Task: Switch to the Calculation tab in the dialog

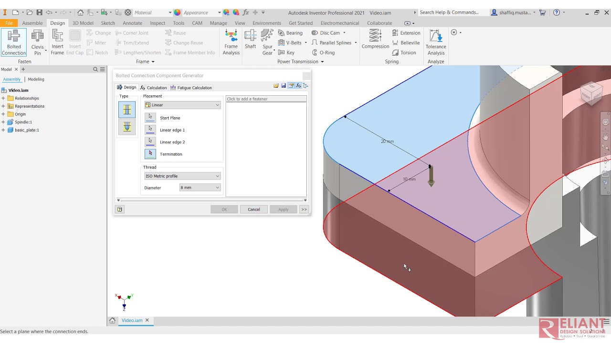Action: (154, 88)
